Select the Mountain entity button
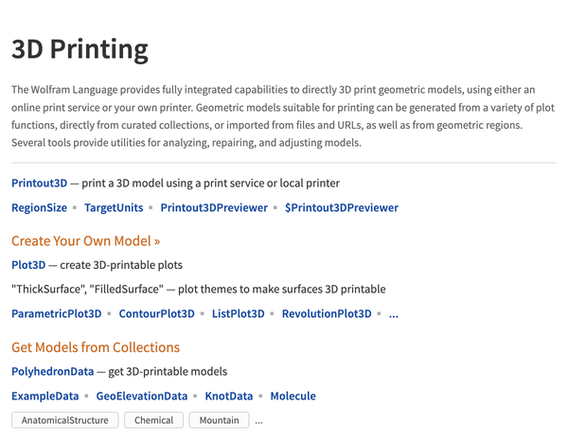The image size is (568, 442). (x=220, y=420)
